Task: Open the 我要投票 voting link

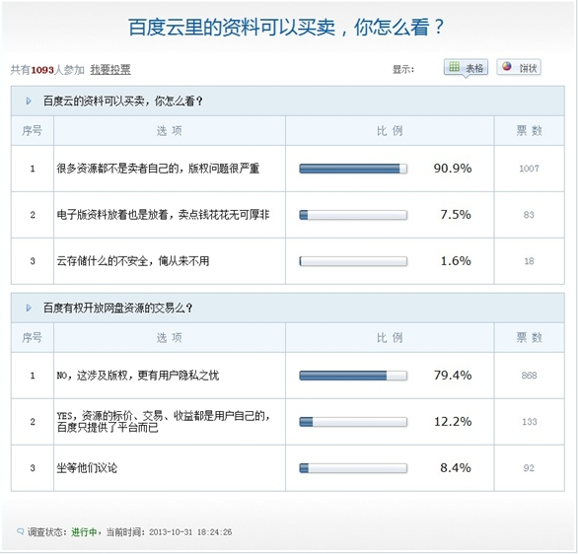Action: 110,69
